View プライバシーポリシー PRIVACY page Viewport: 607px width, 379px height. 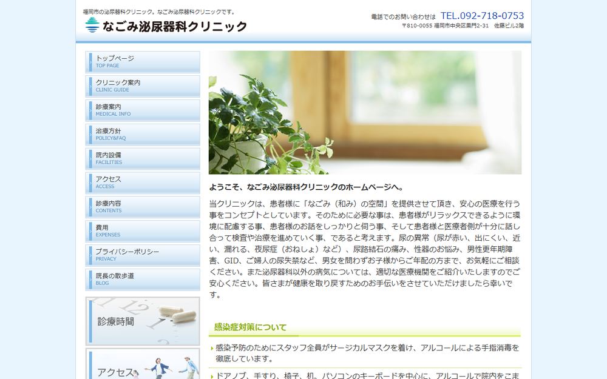(143, 255)
